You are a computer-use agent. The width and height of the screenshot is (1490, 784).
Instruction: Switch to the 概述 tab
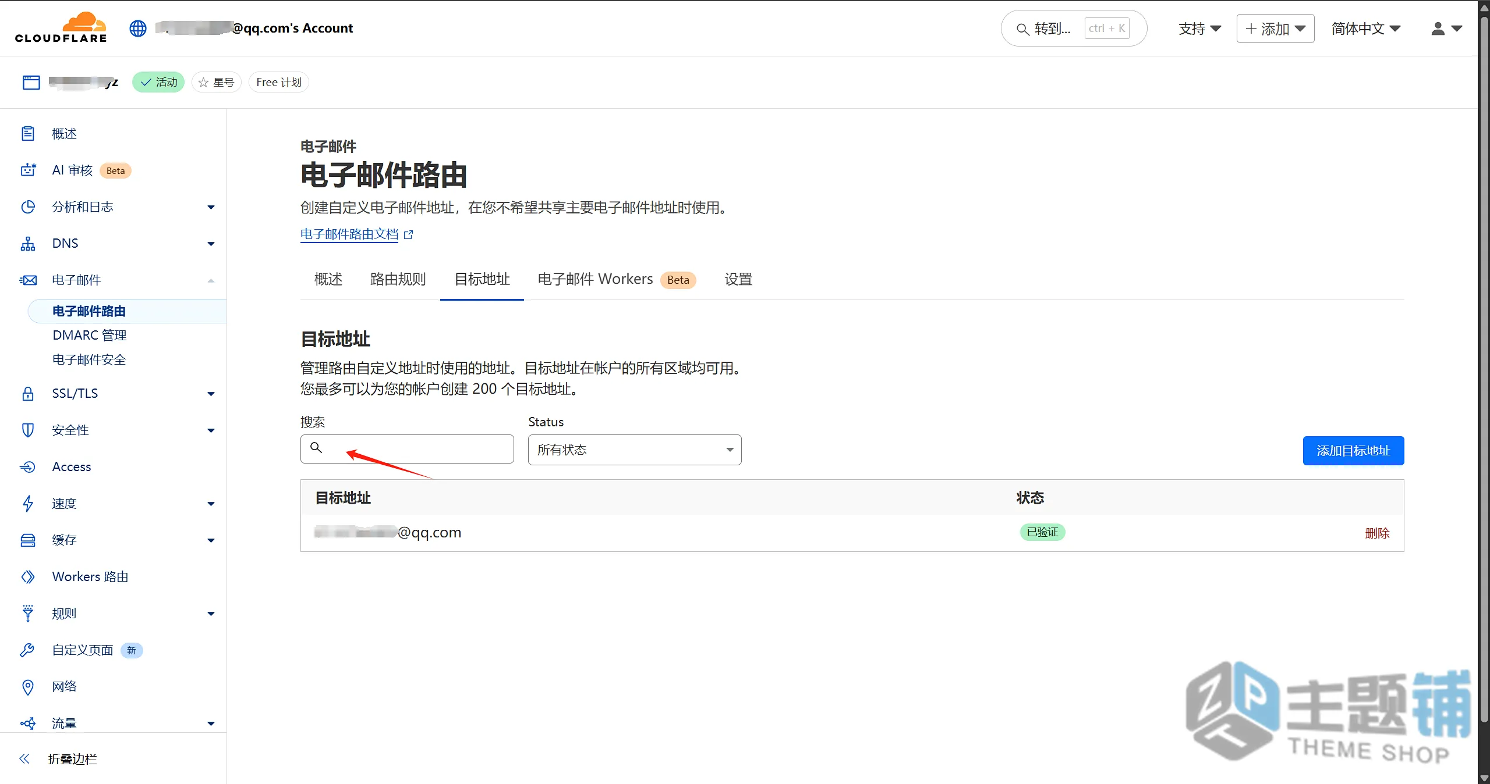pyautogui.click(x=328, y=280)
